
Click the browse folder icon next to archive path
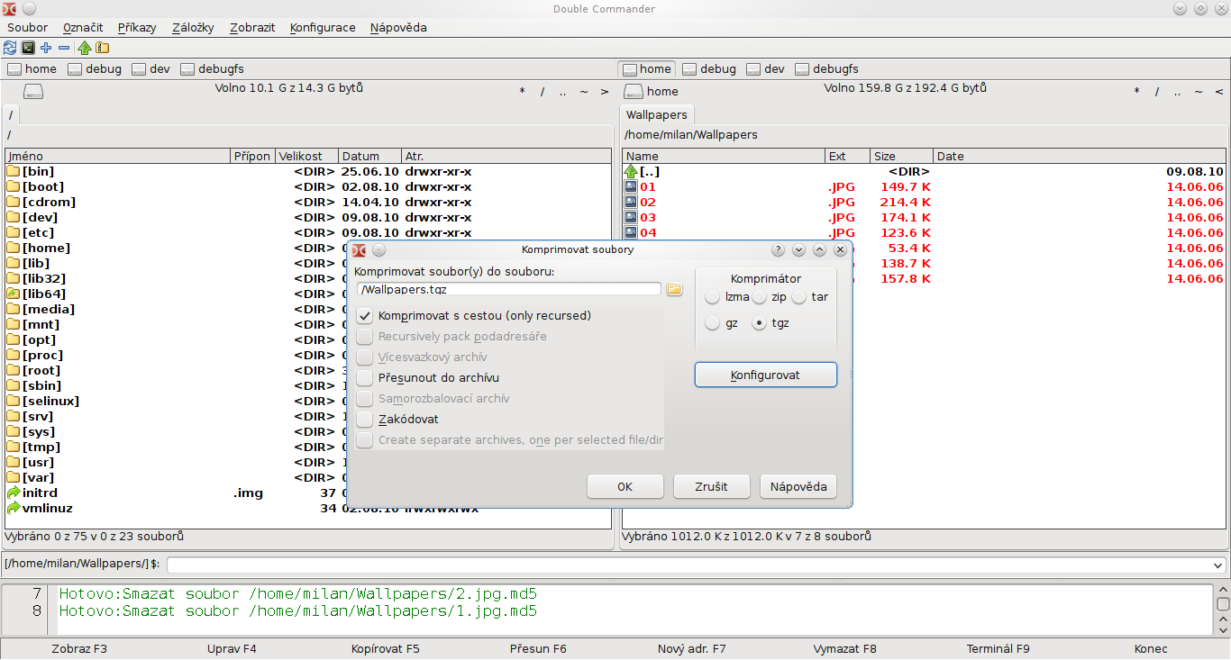coord(674,289)
